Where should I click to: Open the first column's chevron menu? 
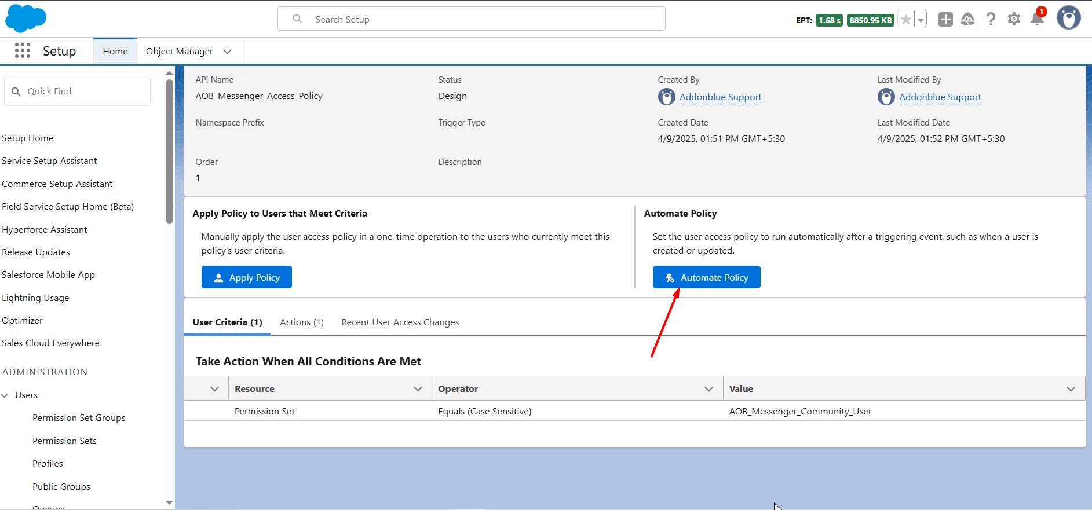coord(215,389)
